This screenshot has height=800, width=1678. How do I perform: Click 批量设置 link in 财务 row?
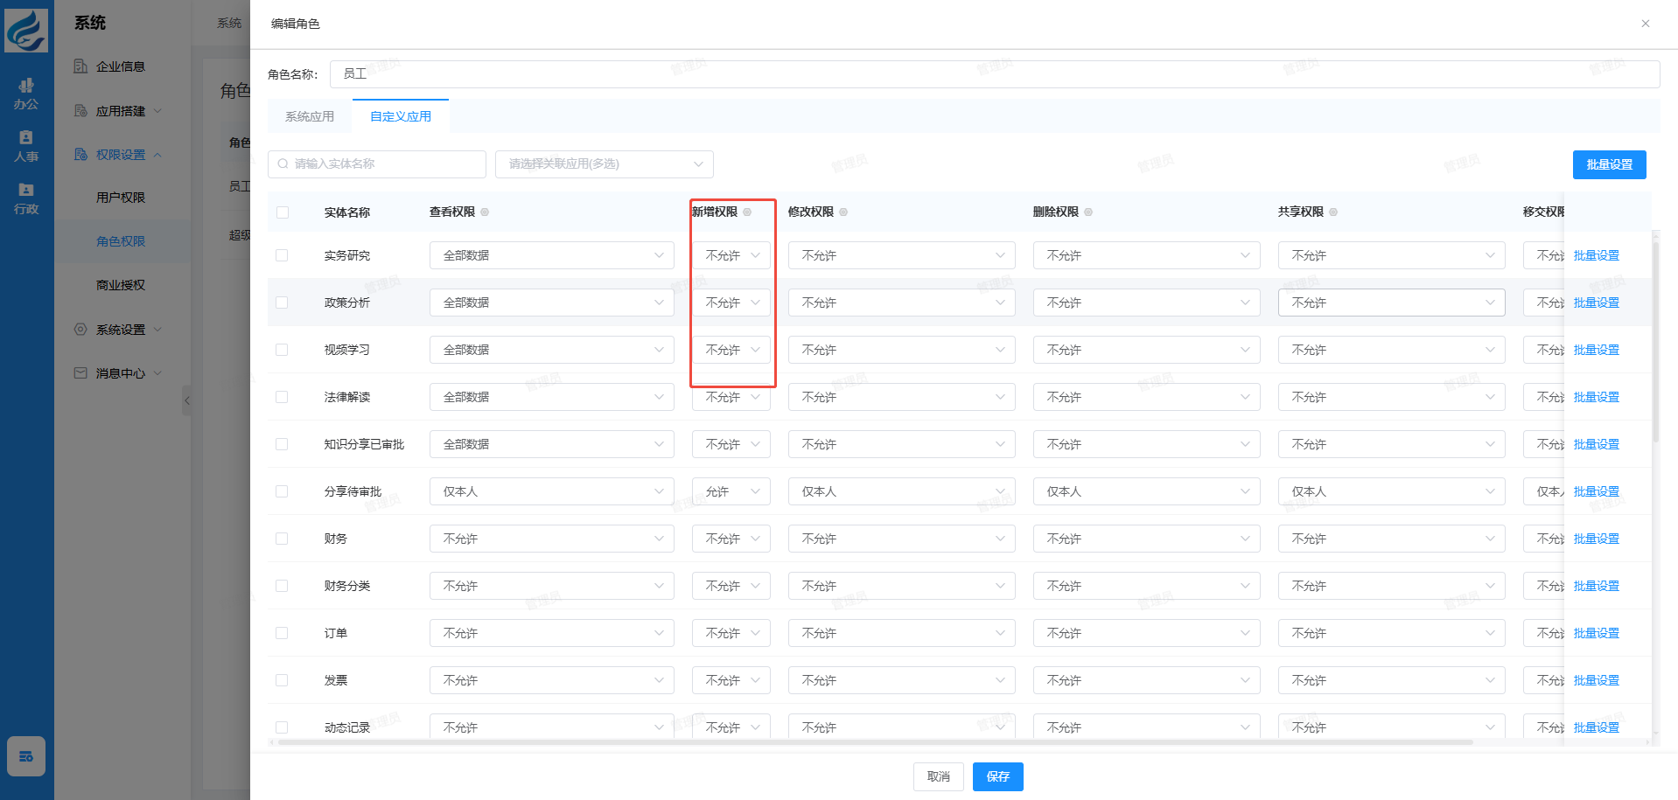1596,539
